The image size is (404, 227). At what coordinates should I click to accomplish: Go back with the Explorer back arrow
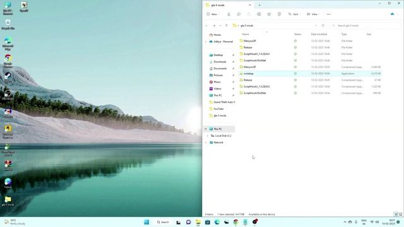(206, 25)
